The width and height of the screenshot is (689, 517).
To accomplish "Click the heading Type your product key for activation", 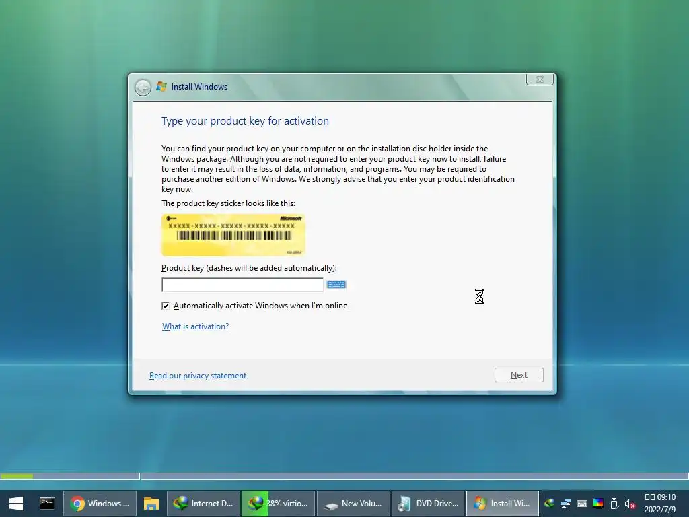I will point(245,121).
